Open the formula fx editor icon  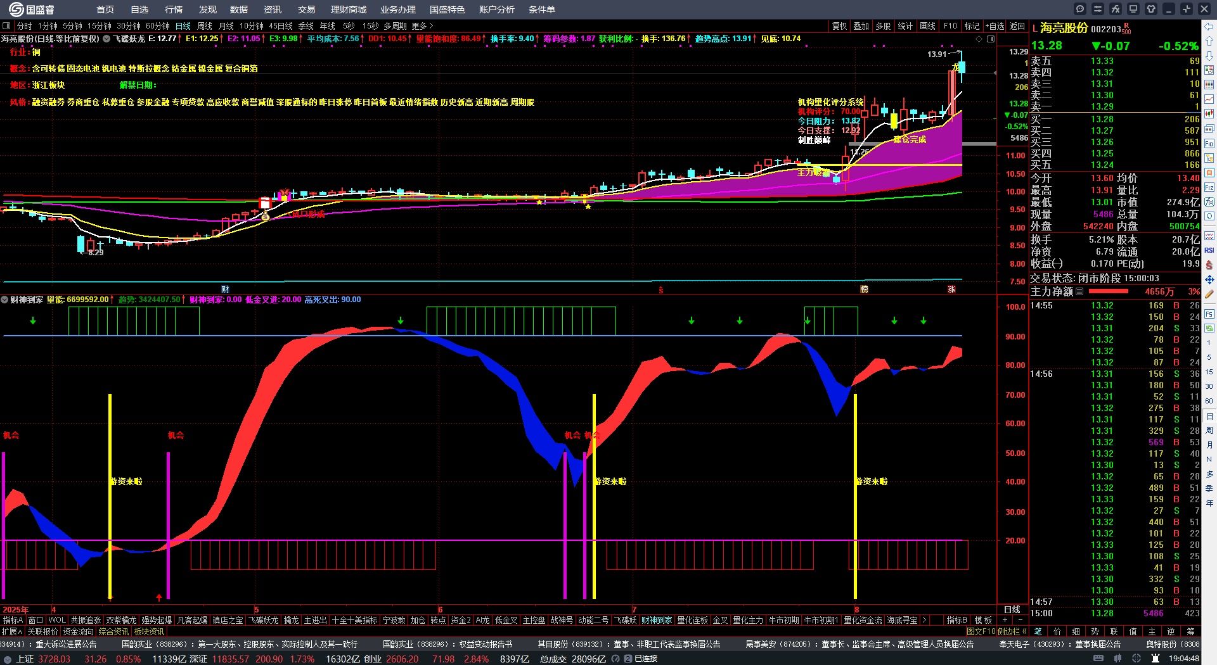[1116, 9]
